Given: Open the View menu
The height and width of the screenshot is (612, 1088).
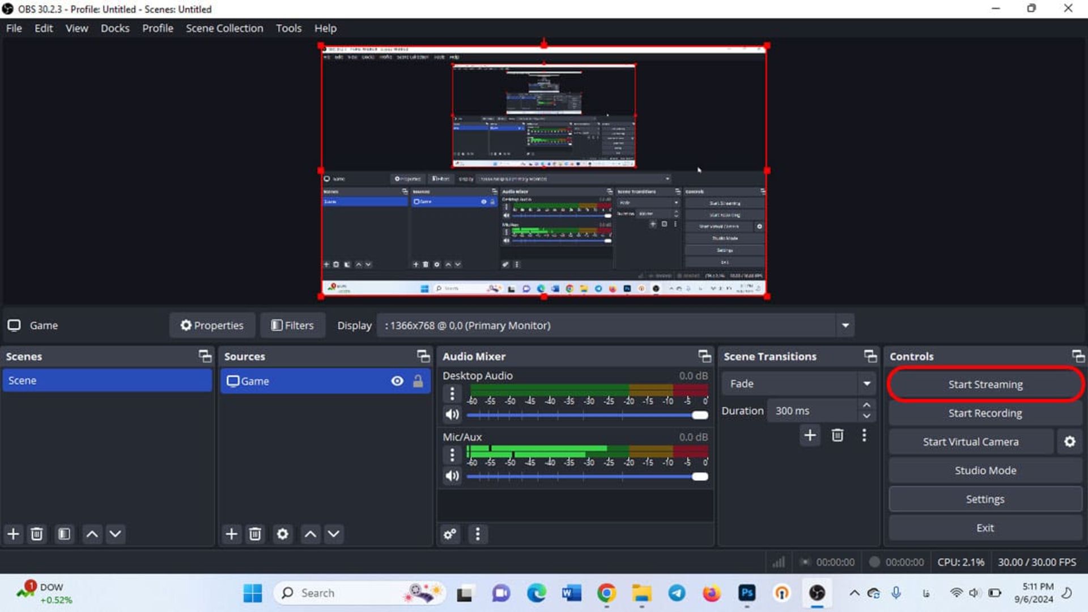Looking at the screenshot, I should [77, 28].
